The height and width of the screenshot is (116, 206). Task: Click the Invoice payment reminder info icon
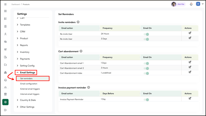(89, 87)
